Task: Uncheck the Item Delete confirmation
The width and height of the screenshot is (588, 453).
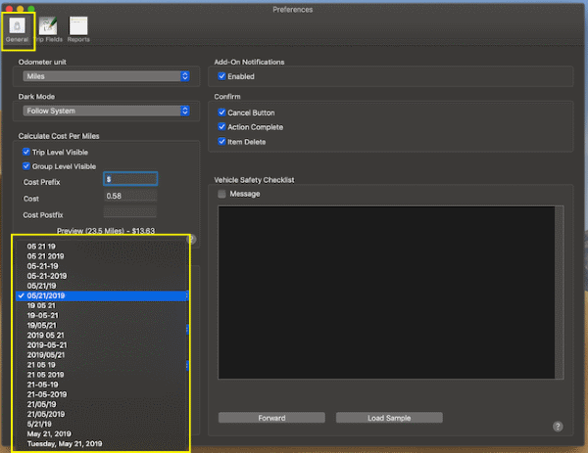Action: (222, 142)
